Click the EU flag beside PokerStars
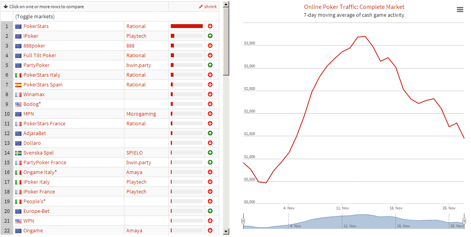 (18, 26)
